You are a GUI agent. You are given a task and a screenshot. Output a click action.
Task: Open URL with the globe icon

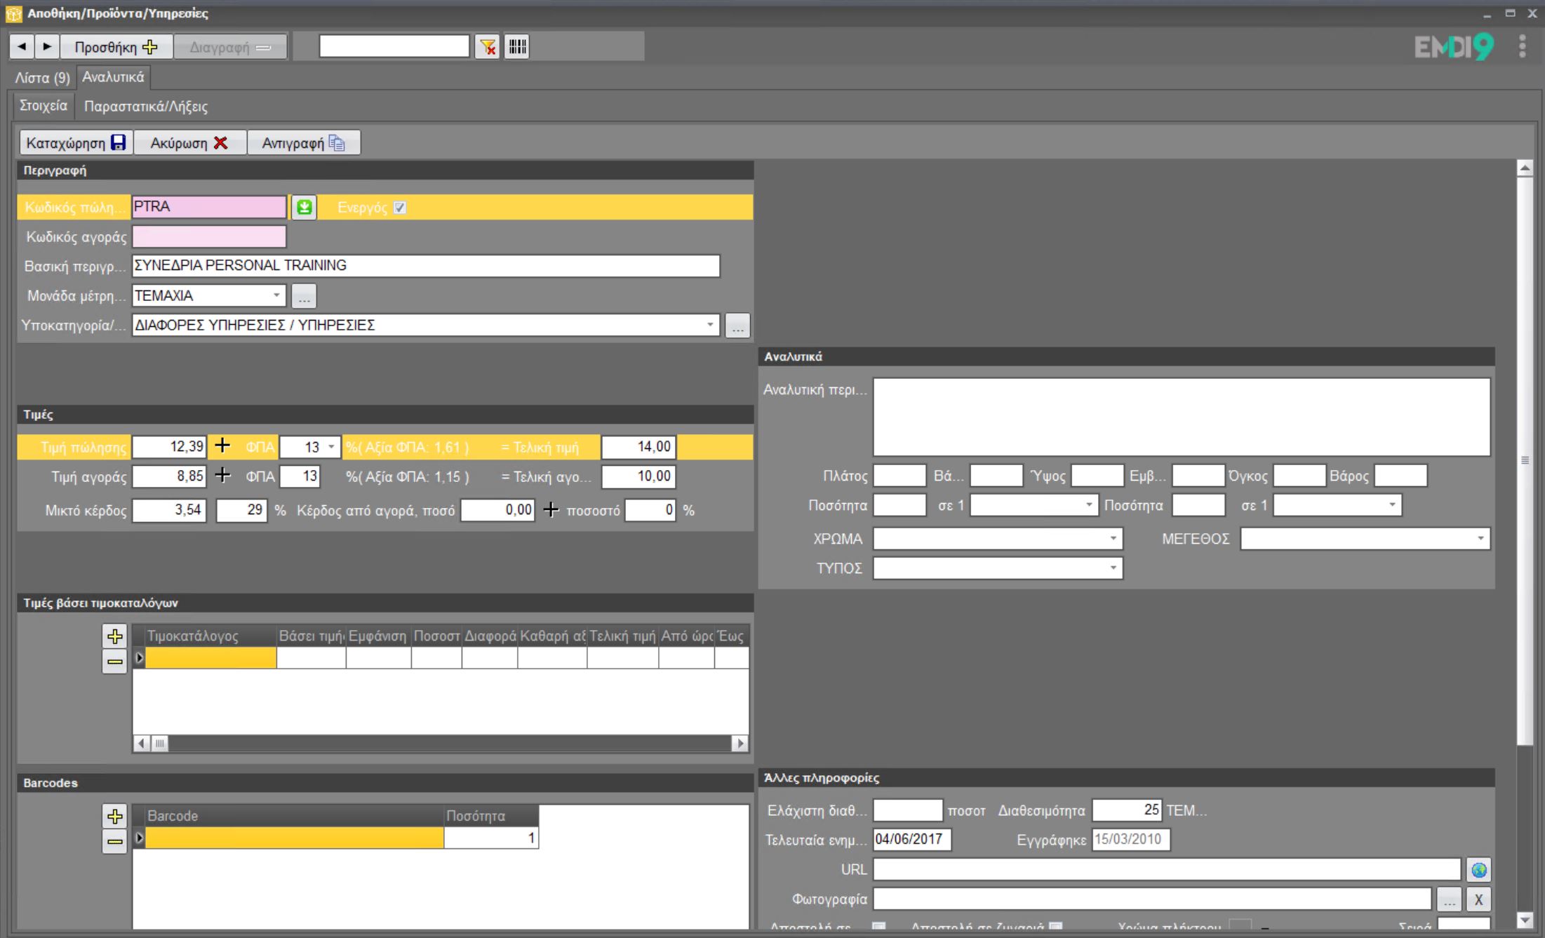[x=1478, y=870]
